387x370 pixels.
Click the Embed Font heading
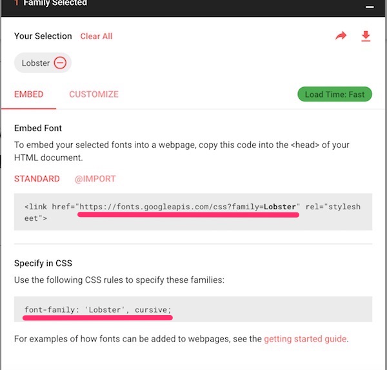pyautogui.click(x=38, y=128)
